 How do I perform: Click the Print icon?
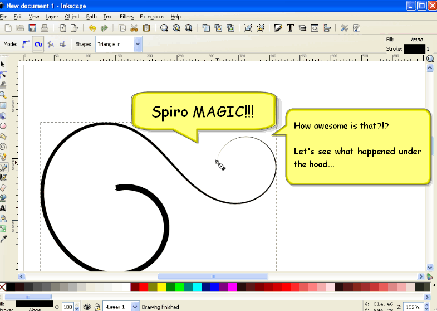[x=45, y=28]
